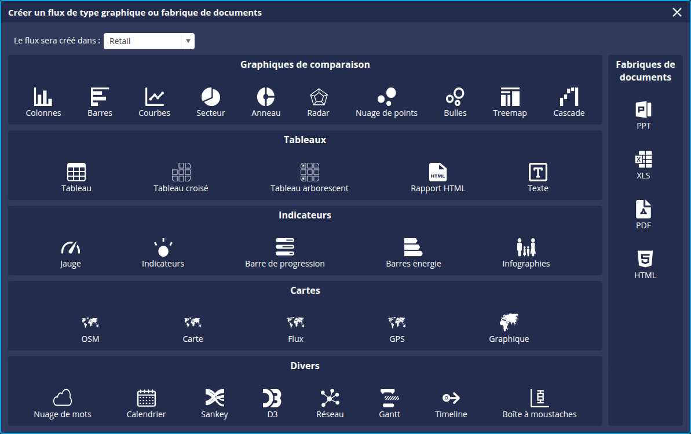
Task: Choose the Radar chart icon
Action: (318, 102)
